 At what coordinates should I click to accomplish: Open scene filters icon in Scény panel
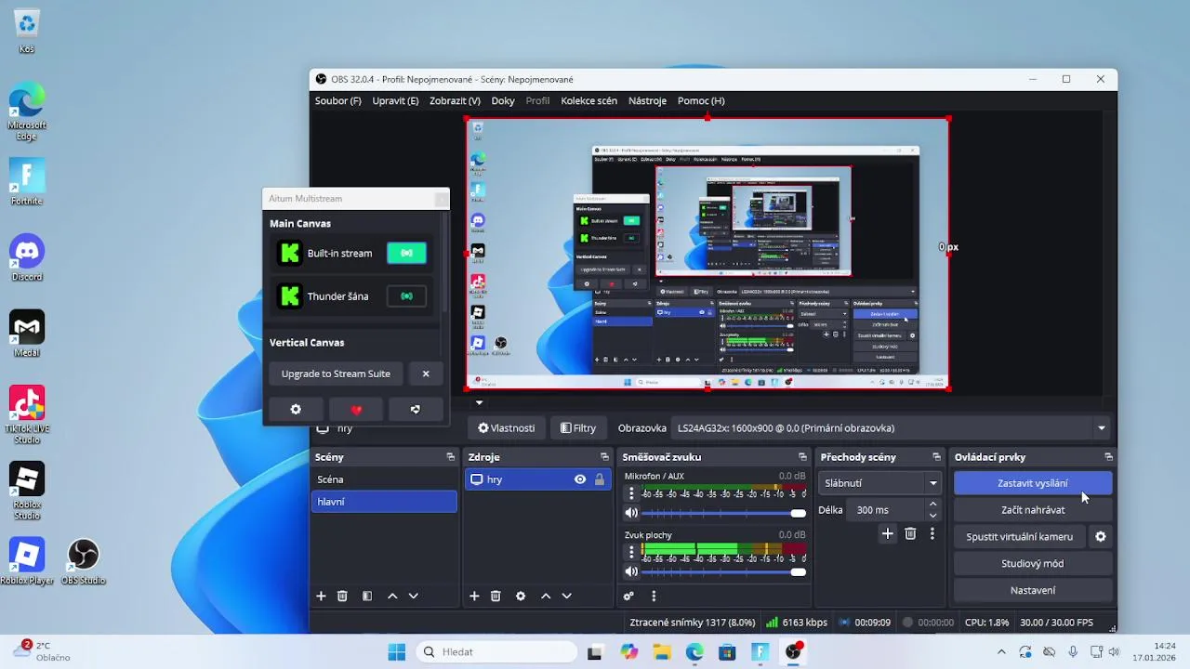pos(367,596)
